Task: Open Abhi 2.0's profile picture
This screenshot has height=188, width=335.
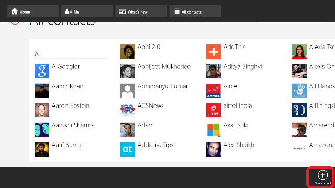Action: [128, 52]
